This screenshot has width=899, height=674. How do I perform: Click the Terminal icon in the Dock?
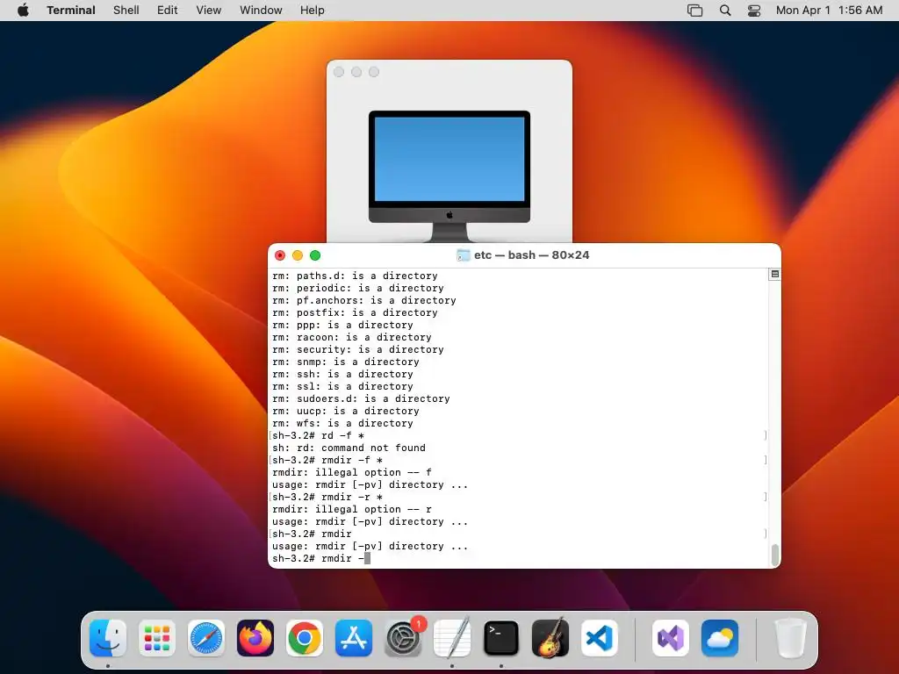coord(501,638)
